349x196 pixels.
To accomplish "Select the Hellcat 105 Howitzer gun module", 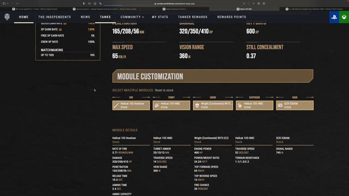I will [131, 105].
